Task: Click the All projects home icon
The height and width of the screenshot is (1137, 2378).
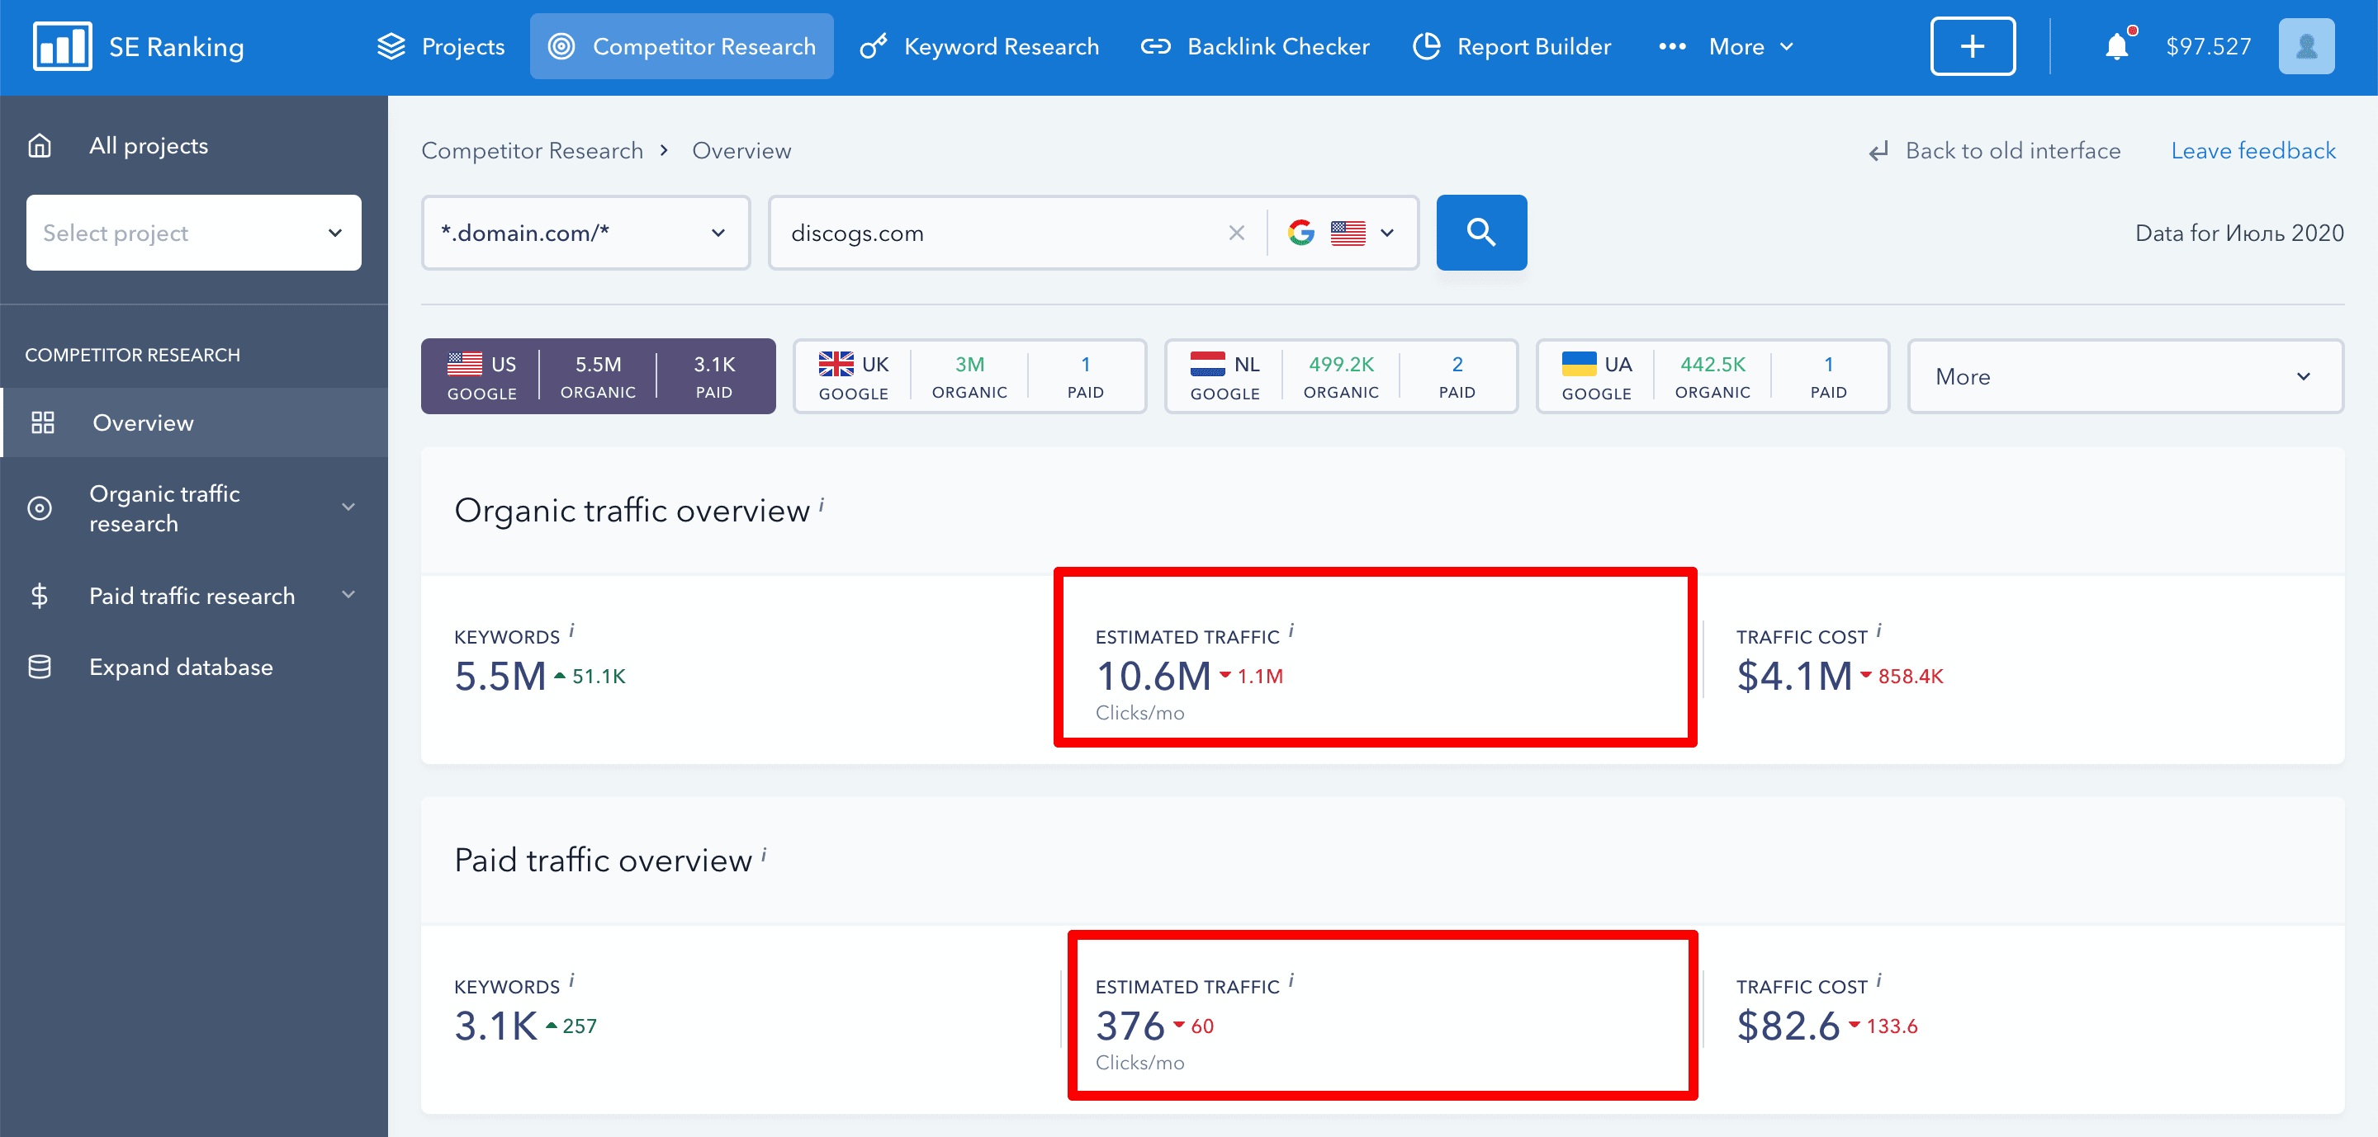Action: pyautogui.click(x=40, y=146)
